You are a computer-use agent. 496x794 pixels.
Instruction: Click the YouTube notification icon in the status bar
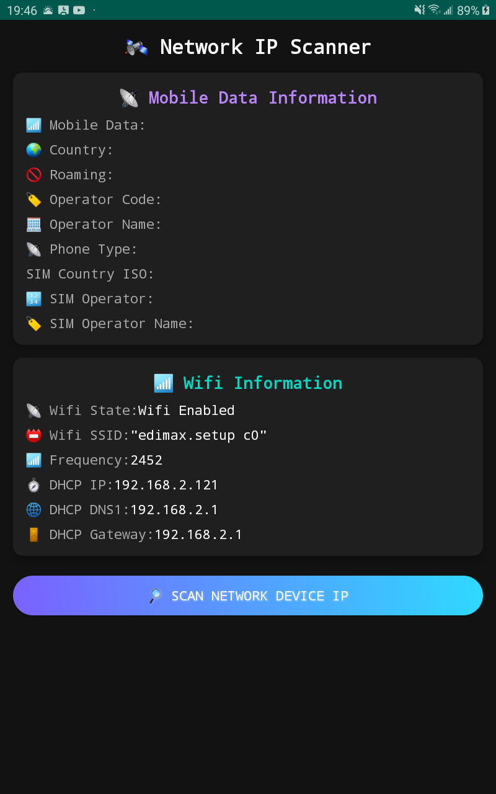(x=79, y=10)
